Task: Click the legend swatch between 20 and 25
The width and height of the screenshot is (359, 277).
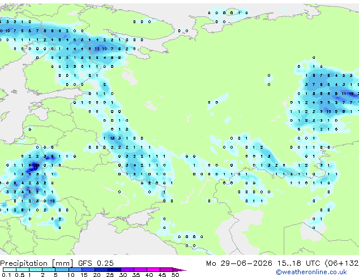Action: click(101, 270)
